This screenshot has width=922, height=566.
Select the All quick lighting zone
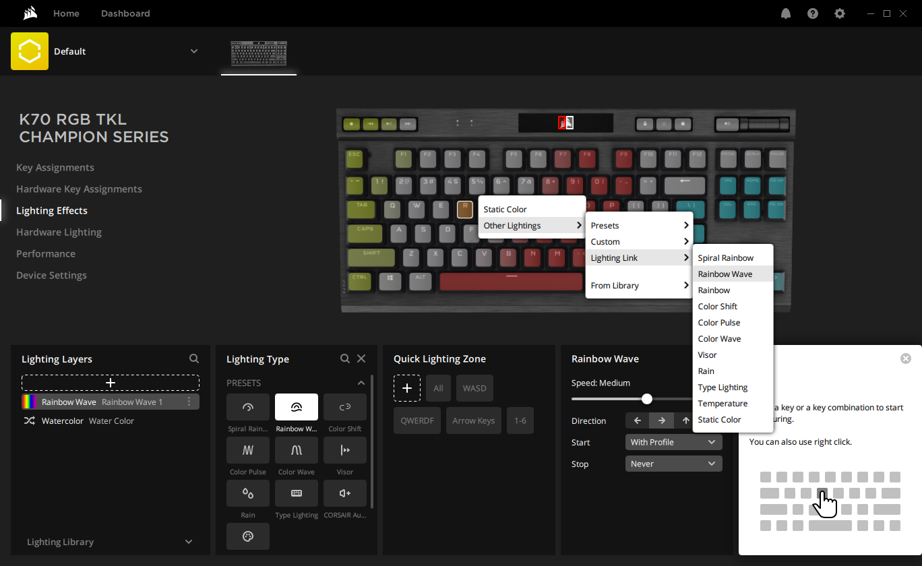(x=438, y=388)
